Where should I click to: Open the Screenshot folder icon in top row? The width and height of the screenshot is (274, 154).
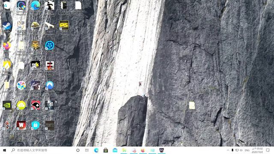64,6
